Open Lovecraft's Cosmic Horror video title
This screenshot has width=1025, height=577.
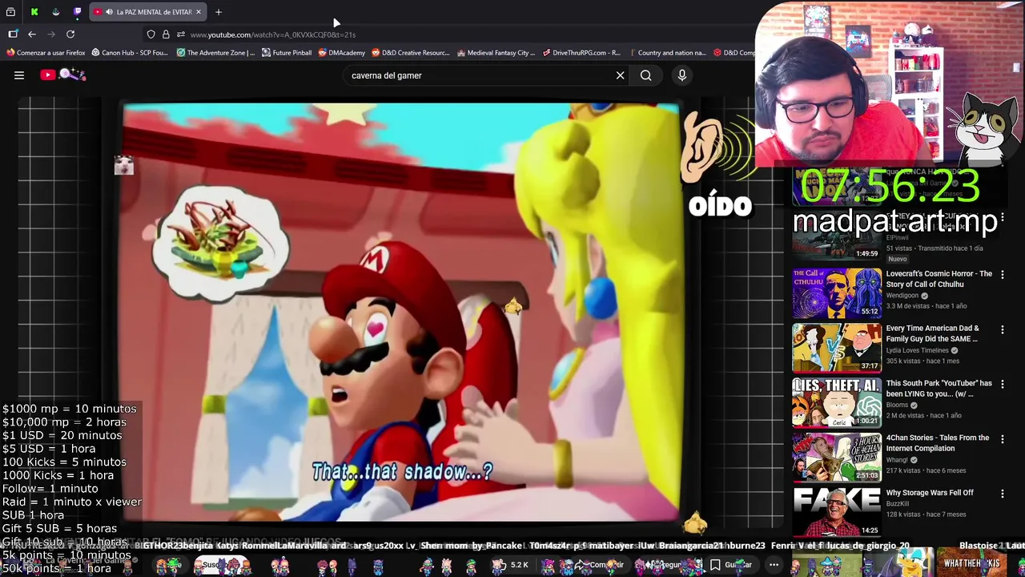(x=939, y=279)
